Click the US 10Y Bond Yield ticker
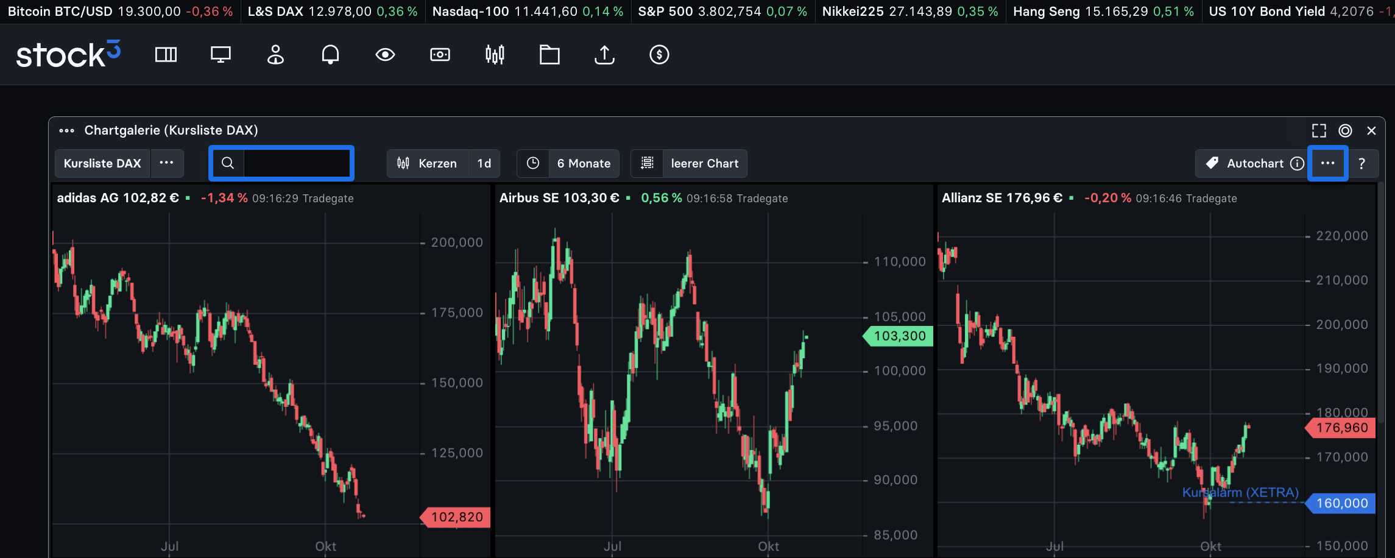1395x558 pixels. [1301, 12]
